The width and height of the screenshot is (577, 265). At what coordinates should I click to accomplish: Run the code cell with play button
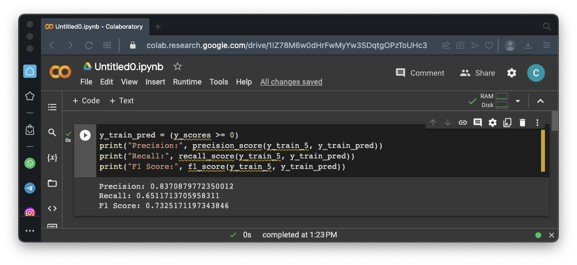click(85, 135)
